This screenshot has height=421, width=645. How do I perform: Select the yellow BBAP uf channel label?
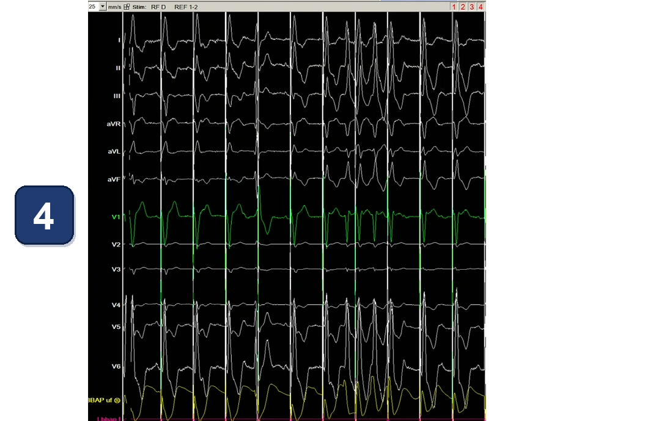pos(100,400)
